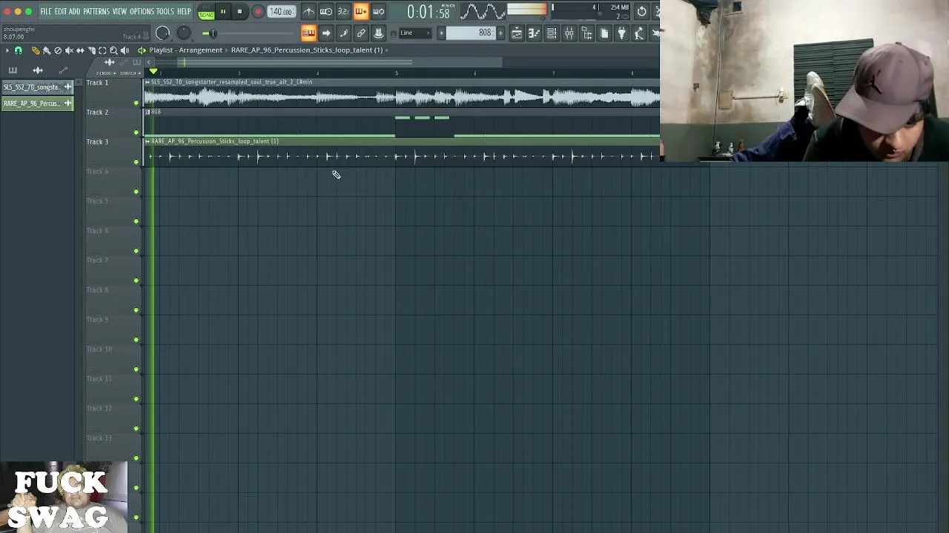The image size is (949, 533).
Task: Open the EDIT menu
Action: point(61,12)
